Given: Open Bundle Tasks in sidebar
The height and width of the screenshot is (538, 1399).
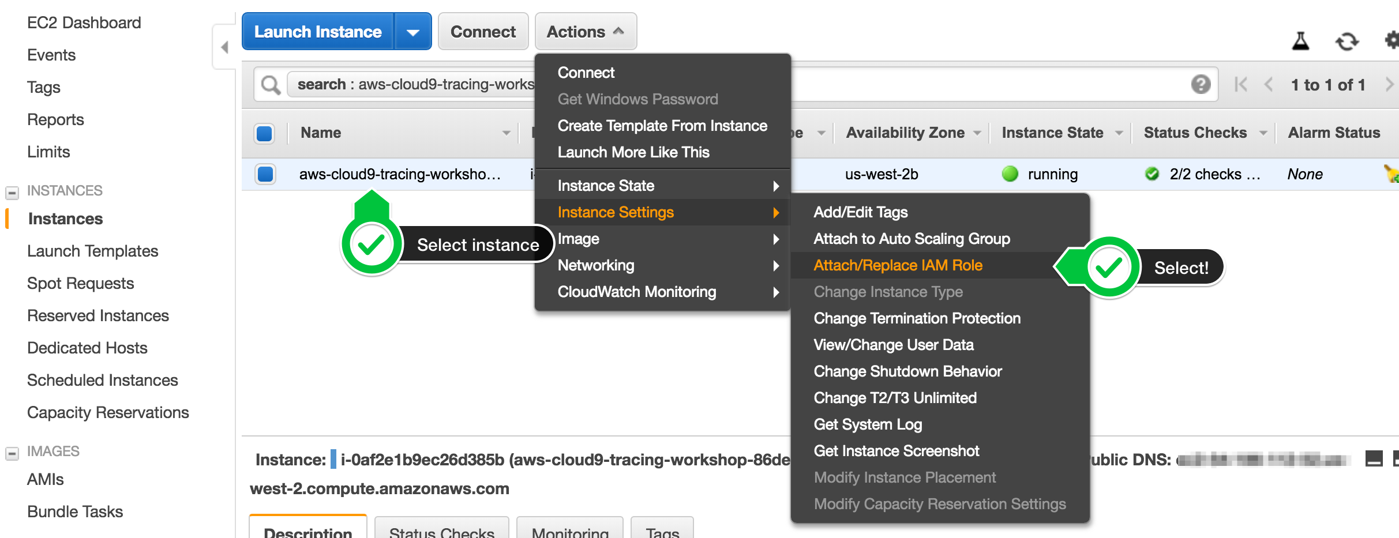Looking at the screenshot, I should pyautogui.click(x=75, y=511).
